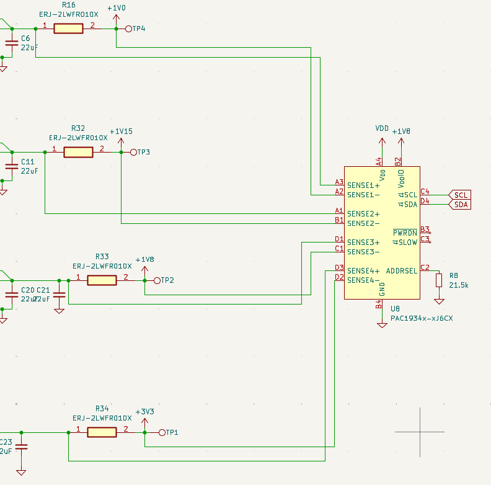The height and width of the screenshot is (485, 491).
Task: Click the ADDRSEL pin label on U8
Action: [402, 270]
